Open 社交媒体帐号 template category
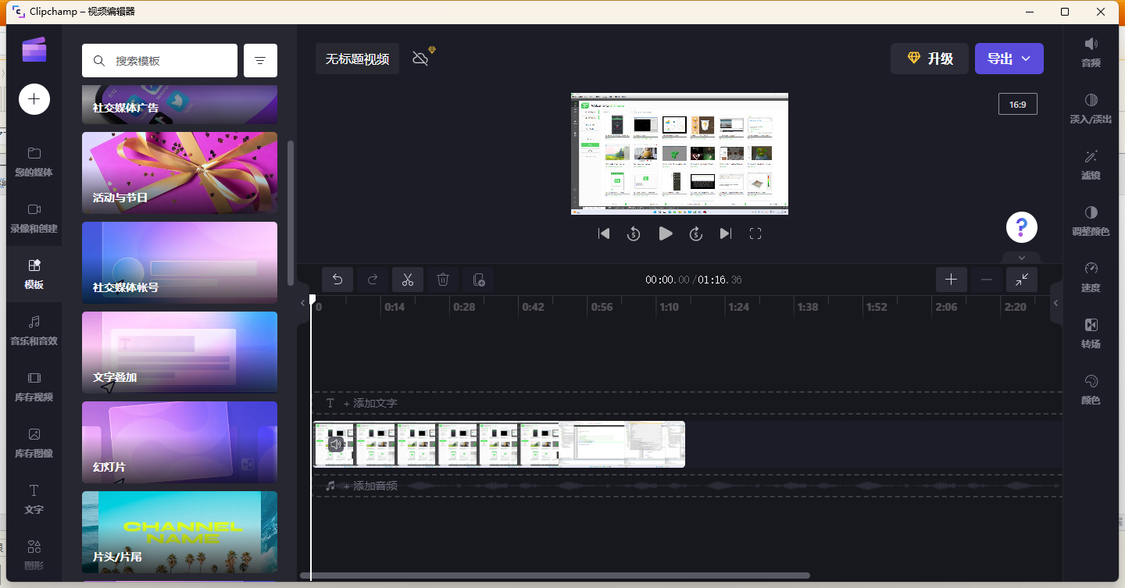The image size is (1125, 588). [x=180, y=262]
